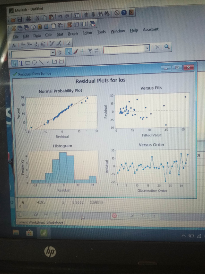
Task: Open the Editor menu
Action: pyautogui.click(x=87, y=33)
